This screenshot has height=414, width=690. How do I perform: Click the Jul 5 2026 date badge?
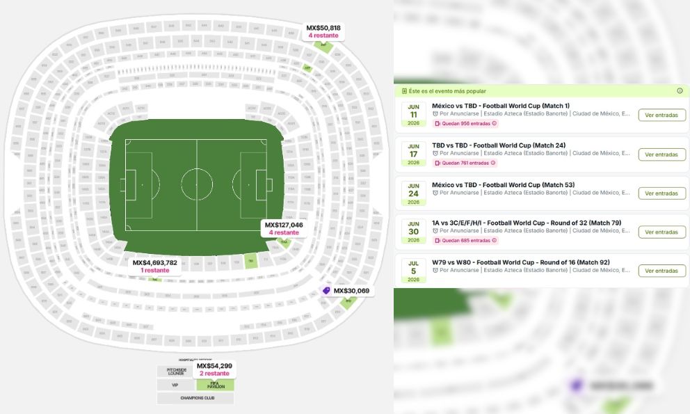413,271
